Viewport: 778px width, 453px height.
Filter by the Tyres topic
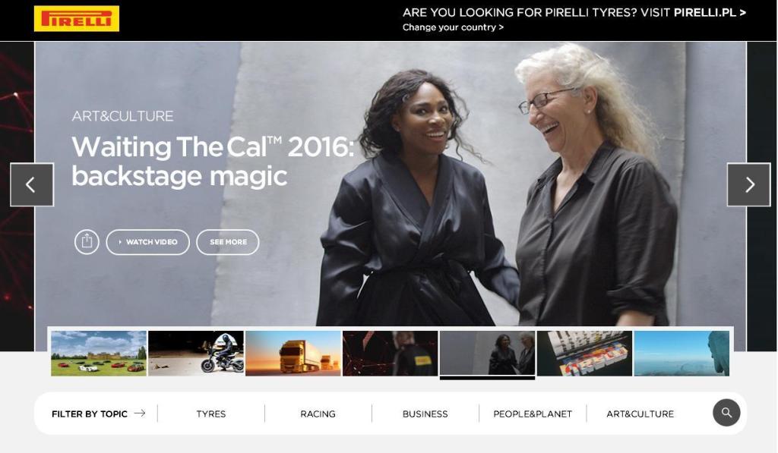(x=211, y=414)
